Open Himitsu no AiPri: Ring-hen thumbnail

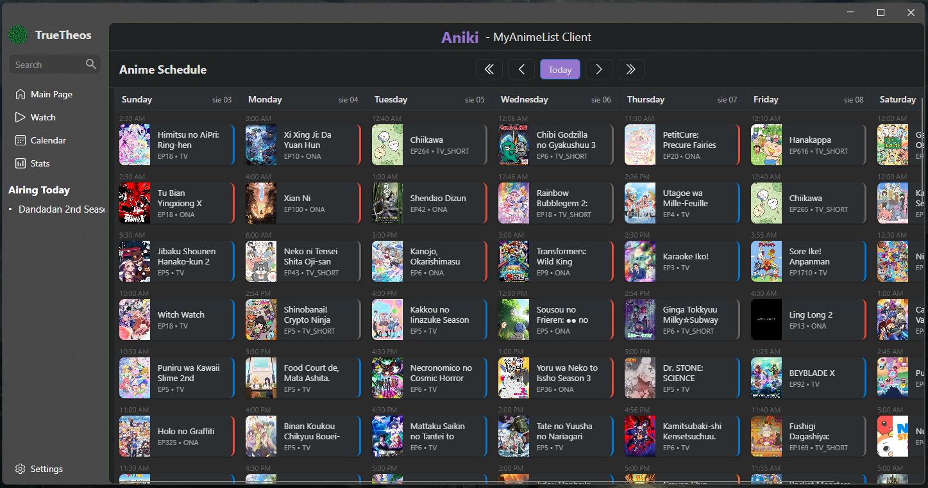(x=135, y=145)
